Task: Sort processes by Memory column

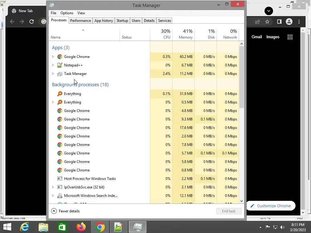Action: point(183,35)
